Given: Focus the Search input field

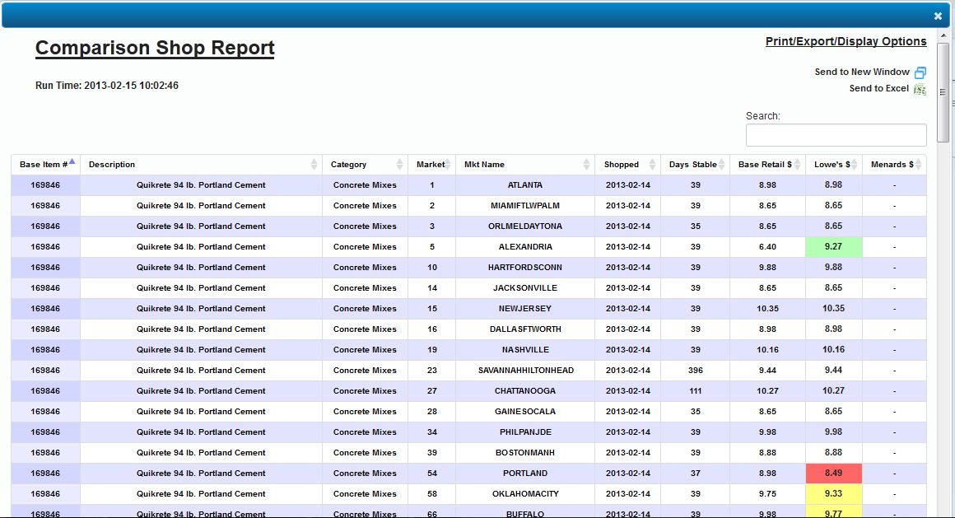Looking at the screenshot, I should coord(836,135).
